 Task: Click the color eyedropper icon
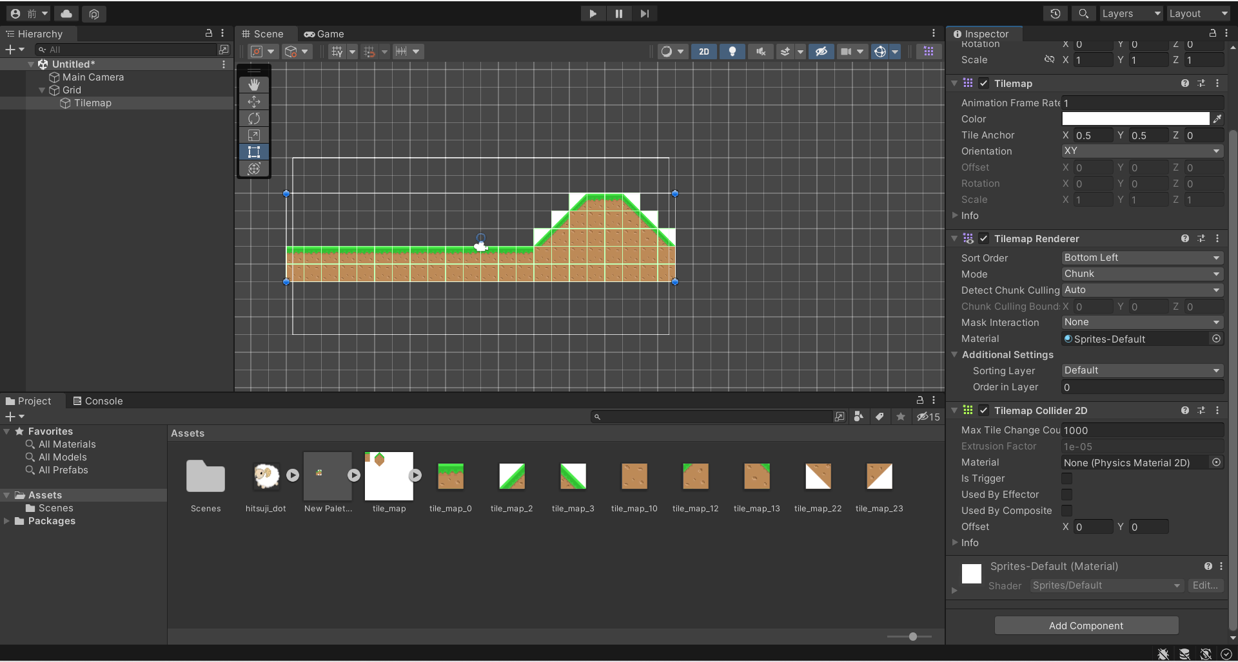(1217, 119)
